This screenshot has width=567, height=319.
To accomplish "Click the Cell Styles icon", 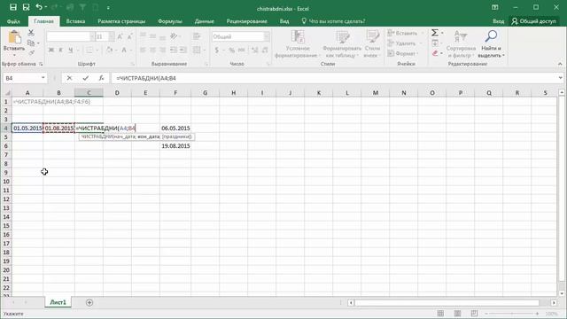I will click(372, 37).
